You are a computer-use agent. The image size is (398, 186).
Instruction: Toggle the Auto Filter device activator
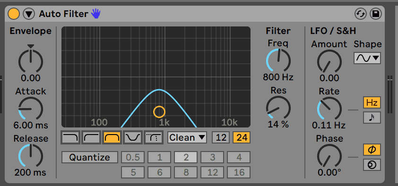click(x=13, y=14)
